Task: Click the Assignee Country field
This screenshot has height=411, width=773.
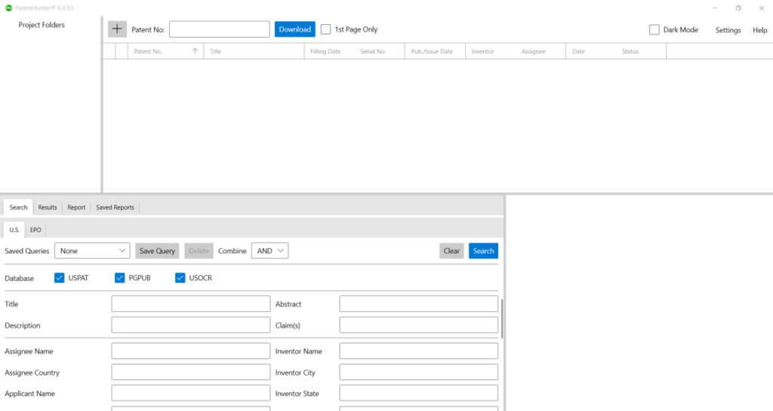Action: click(191, 372)
